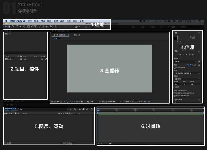Open the project panel options menu
207x150 pixels.
pyautogui.click(x=10, y=34)
